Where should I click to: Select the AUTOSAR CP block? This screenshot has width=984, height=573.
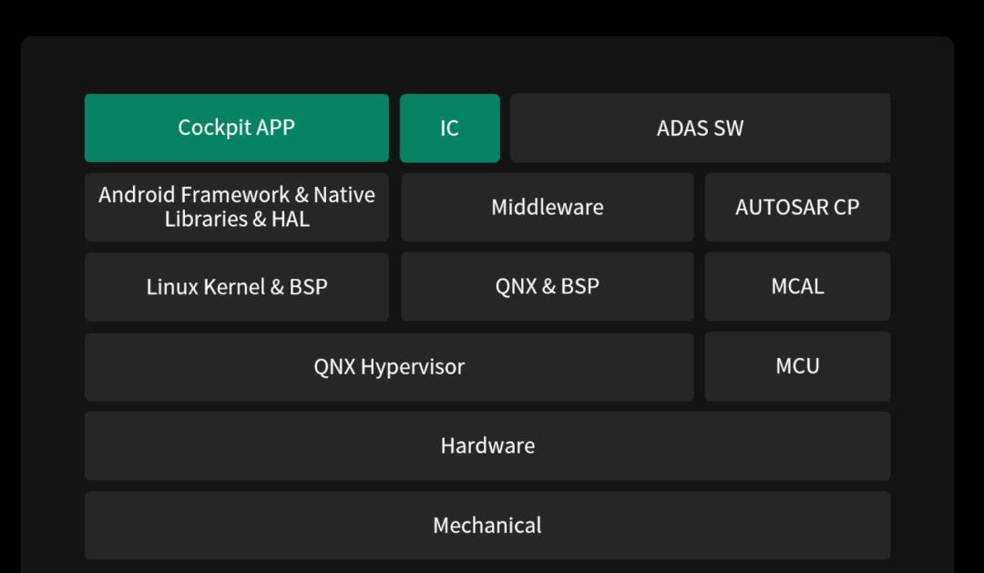pyautogui.click(x=797, y=207)
